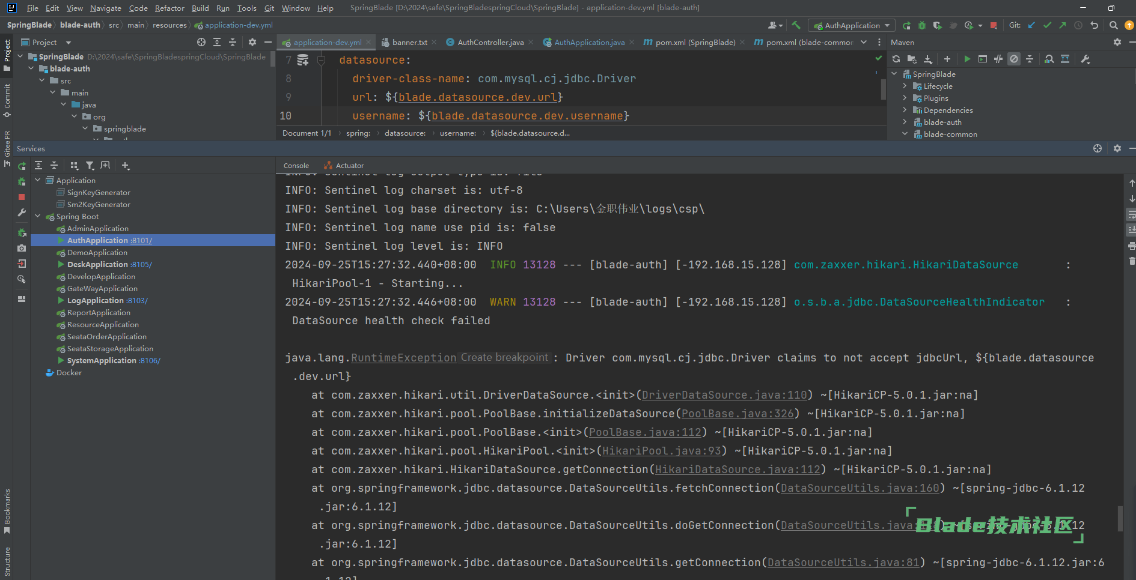This screenshot has height=580, width=1136.
Task: Collapse Application node in Services
Action: coord(38,180)
